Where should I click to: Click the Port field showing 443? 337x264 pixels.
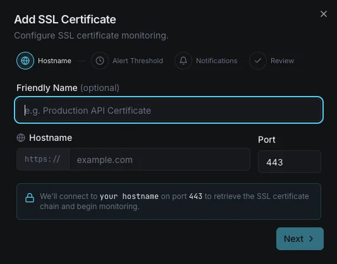coord(290,162)
